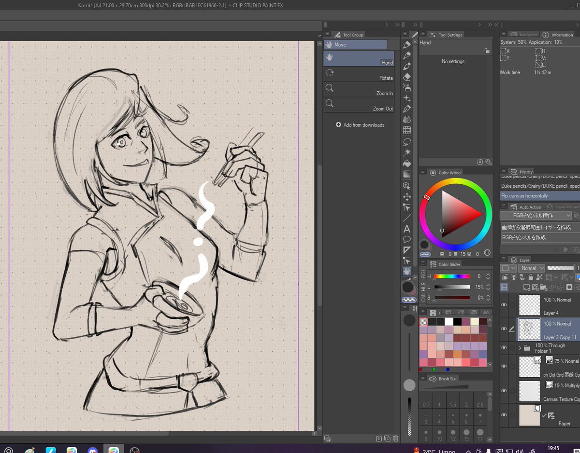Choose Rotate sub tool
Viewport: 580px width, 453px height.
(359, 74)
